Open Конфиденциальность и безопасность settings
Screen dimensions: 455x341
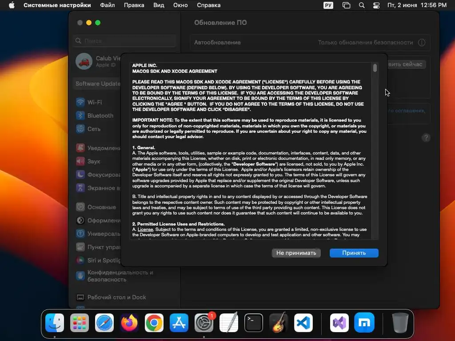pyautogui.click(x=115, y=276)
